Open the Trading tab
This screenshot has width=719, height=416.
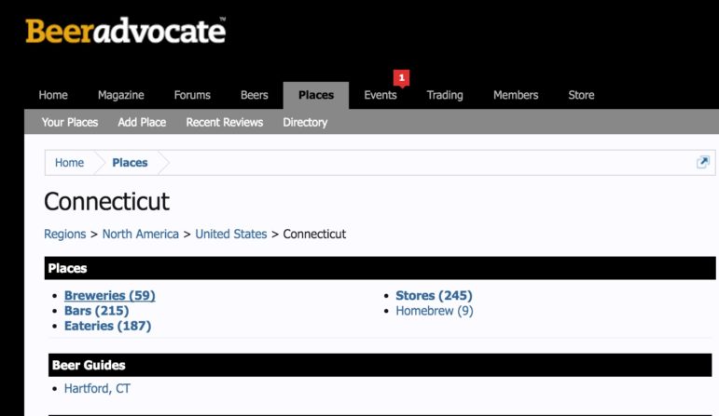click(x=445, y=95)
